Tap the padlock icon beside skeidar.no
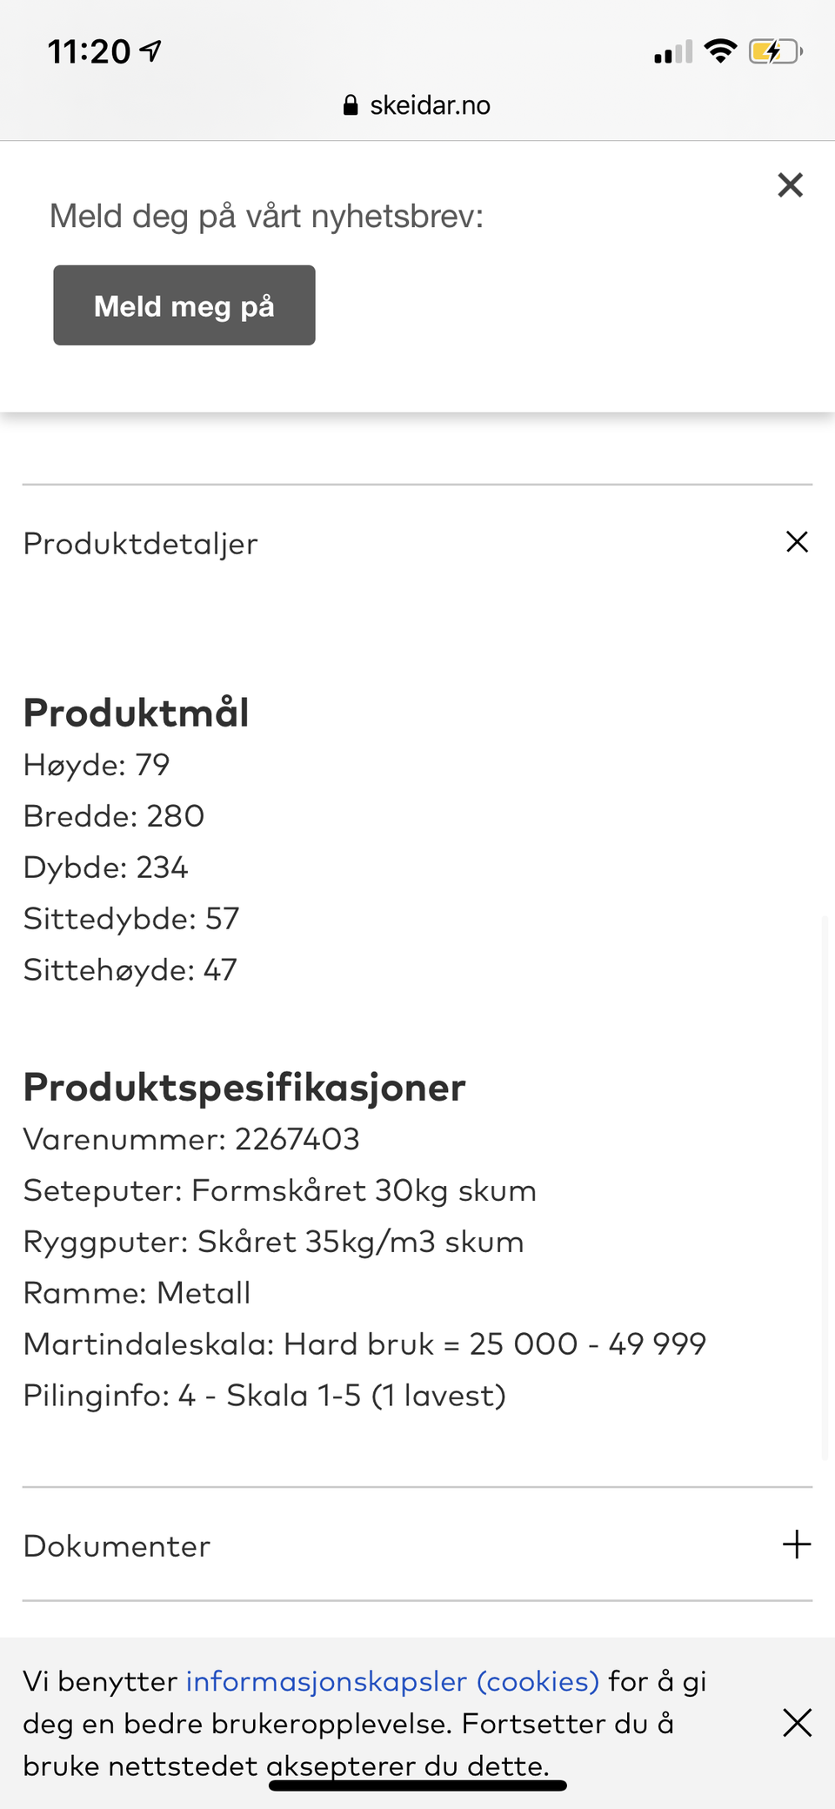Viewport: 835px width, 1809px height. click(x=351, y=105)
